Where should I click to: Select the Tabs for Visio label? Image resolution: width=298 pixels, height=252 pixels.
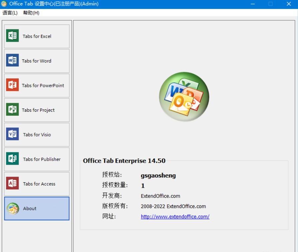pos(37,135)
